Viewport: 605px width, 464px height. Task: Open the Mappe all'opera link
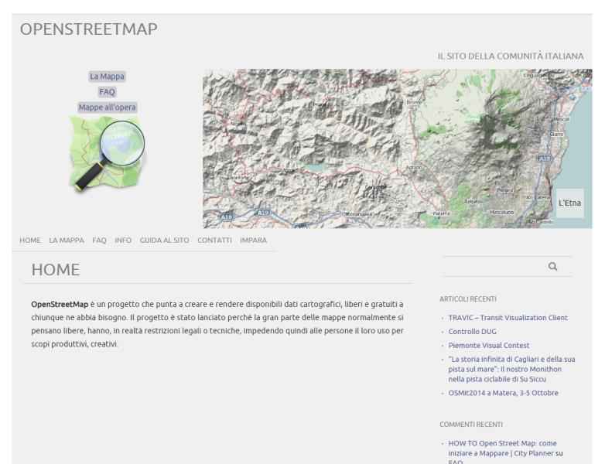[108, 107]
